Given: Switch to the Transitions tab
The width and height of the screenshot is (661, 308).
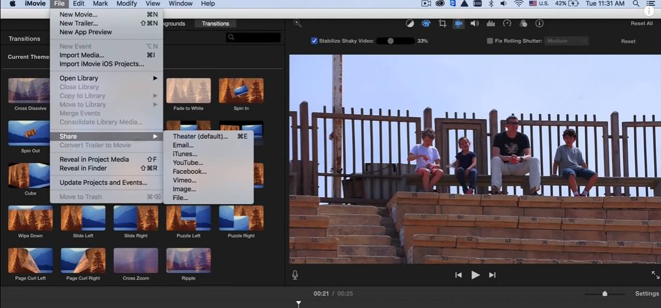Looking at the screenshot, I should click(x=215, y=24).
